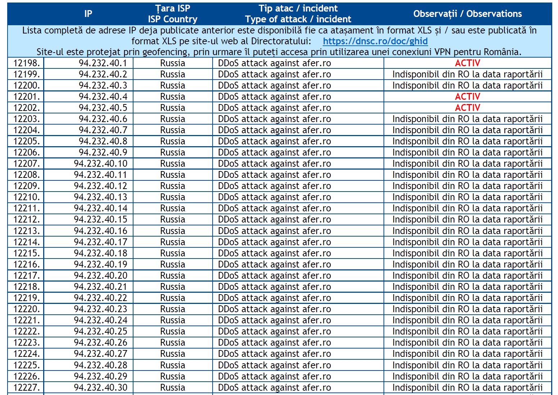558x395 pixels.
Task: Select the DDoS attack cell in row 12215
Action: [x=274, y=253]
